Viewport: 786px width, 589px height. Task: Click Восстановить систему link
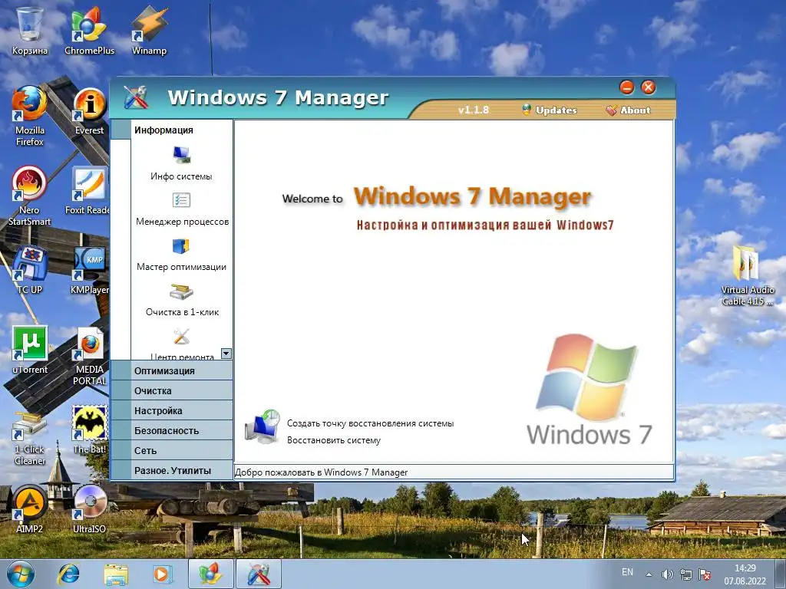(333, 440)
